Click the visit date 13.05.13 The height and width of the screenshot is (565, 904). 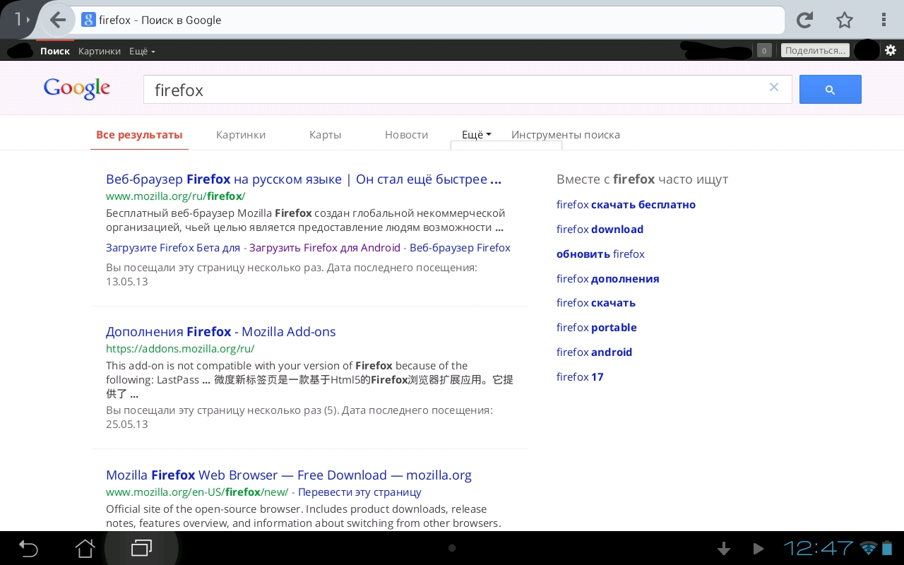click(x=127, y=282)
